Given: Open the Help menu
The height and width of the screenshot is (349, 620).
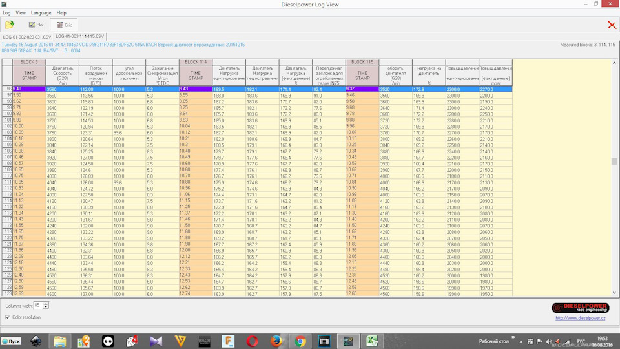Looking at the screenshot, I should coord(61,12).
